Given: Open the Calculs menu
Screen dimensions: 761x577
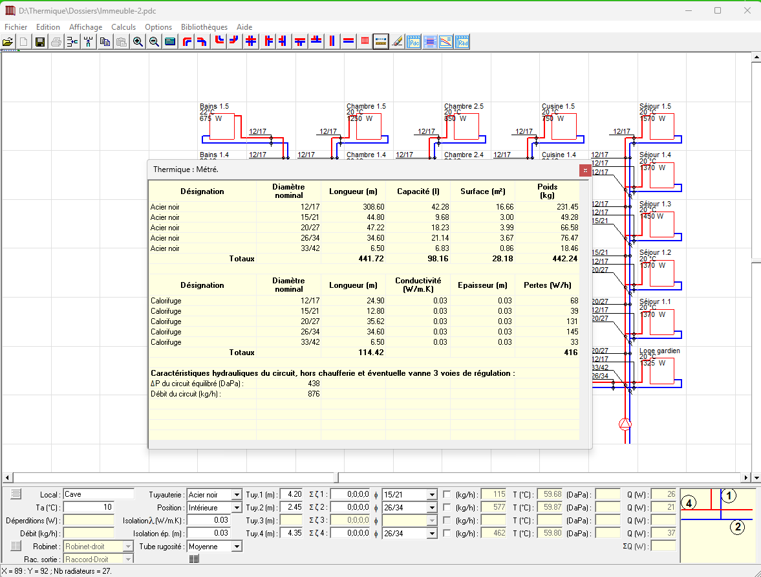Looking at the screenshot, I should [123, 27].
